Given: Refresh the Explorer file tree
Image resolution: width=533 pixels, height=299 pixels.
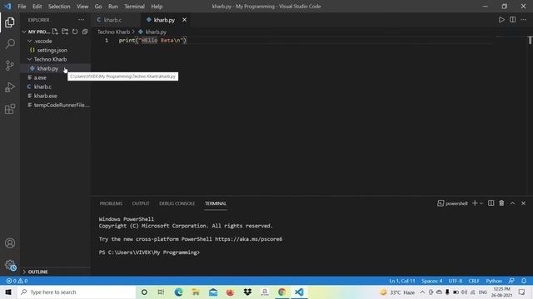Looking at the screenshot, I should (x=75, y=32).
